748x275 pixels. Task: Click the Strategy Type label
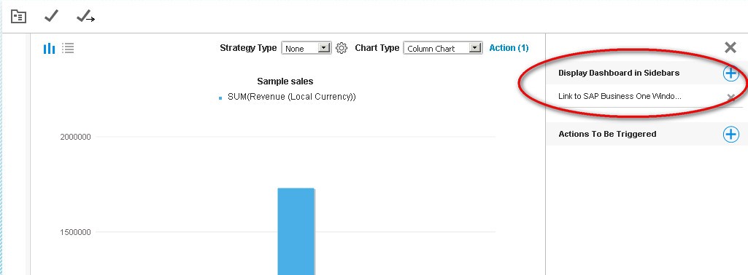[248, 48]
